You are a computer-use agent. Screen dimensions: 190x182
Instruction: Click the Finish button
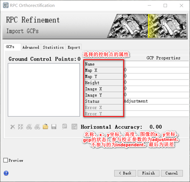tap(149, 173)
